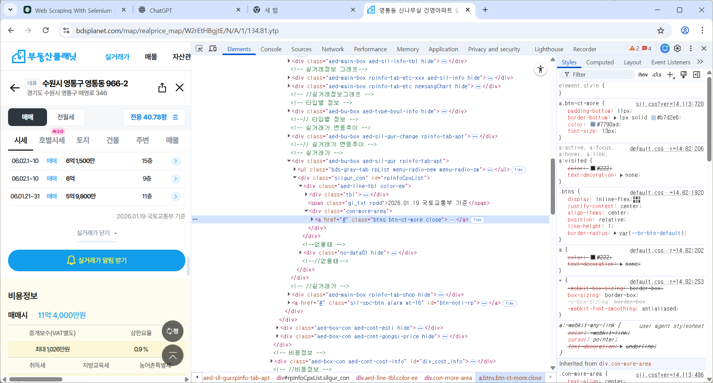Open DevTools settings gear
The height and width of the screenshot is (383, 713).
(677, 49)
